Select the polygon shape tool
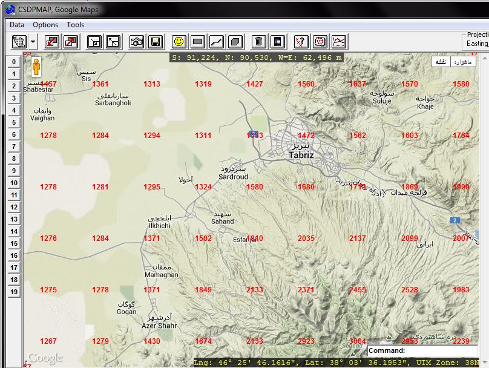The height and width of the screenshot is (368, 489). pos(236,42)
